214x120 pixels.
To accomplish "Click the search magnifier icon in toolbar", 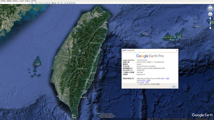I will (32, 3).
